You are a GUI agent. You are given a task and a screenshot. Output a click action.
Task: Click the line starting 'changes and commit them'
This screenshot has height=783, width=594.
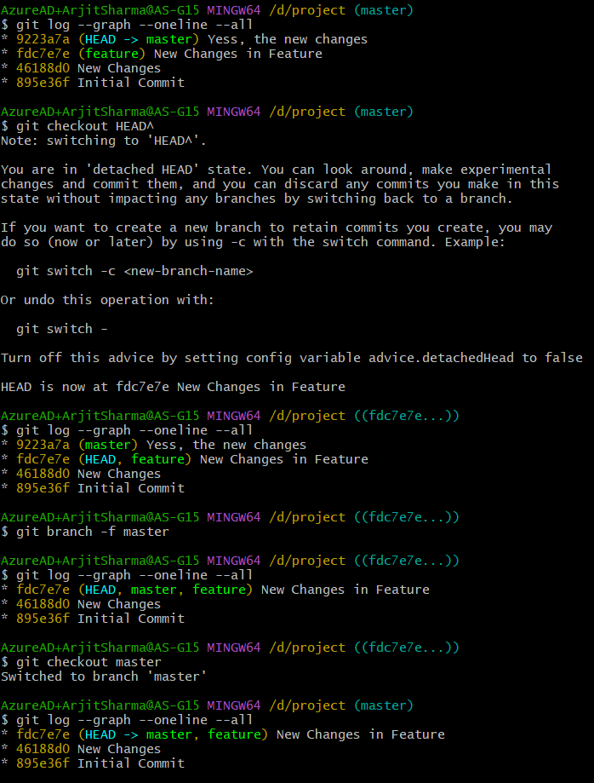(x=280, y=184)
